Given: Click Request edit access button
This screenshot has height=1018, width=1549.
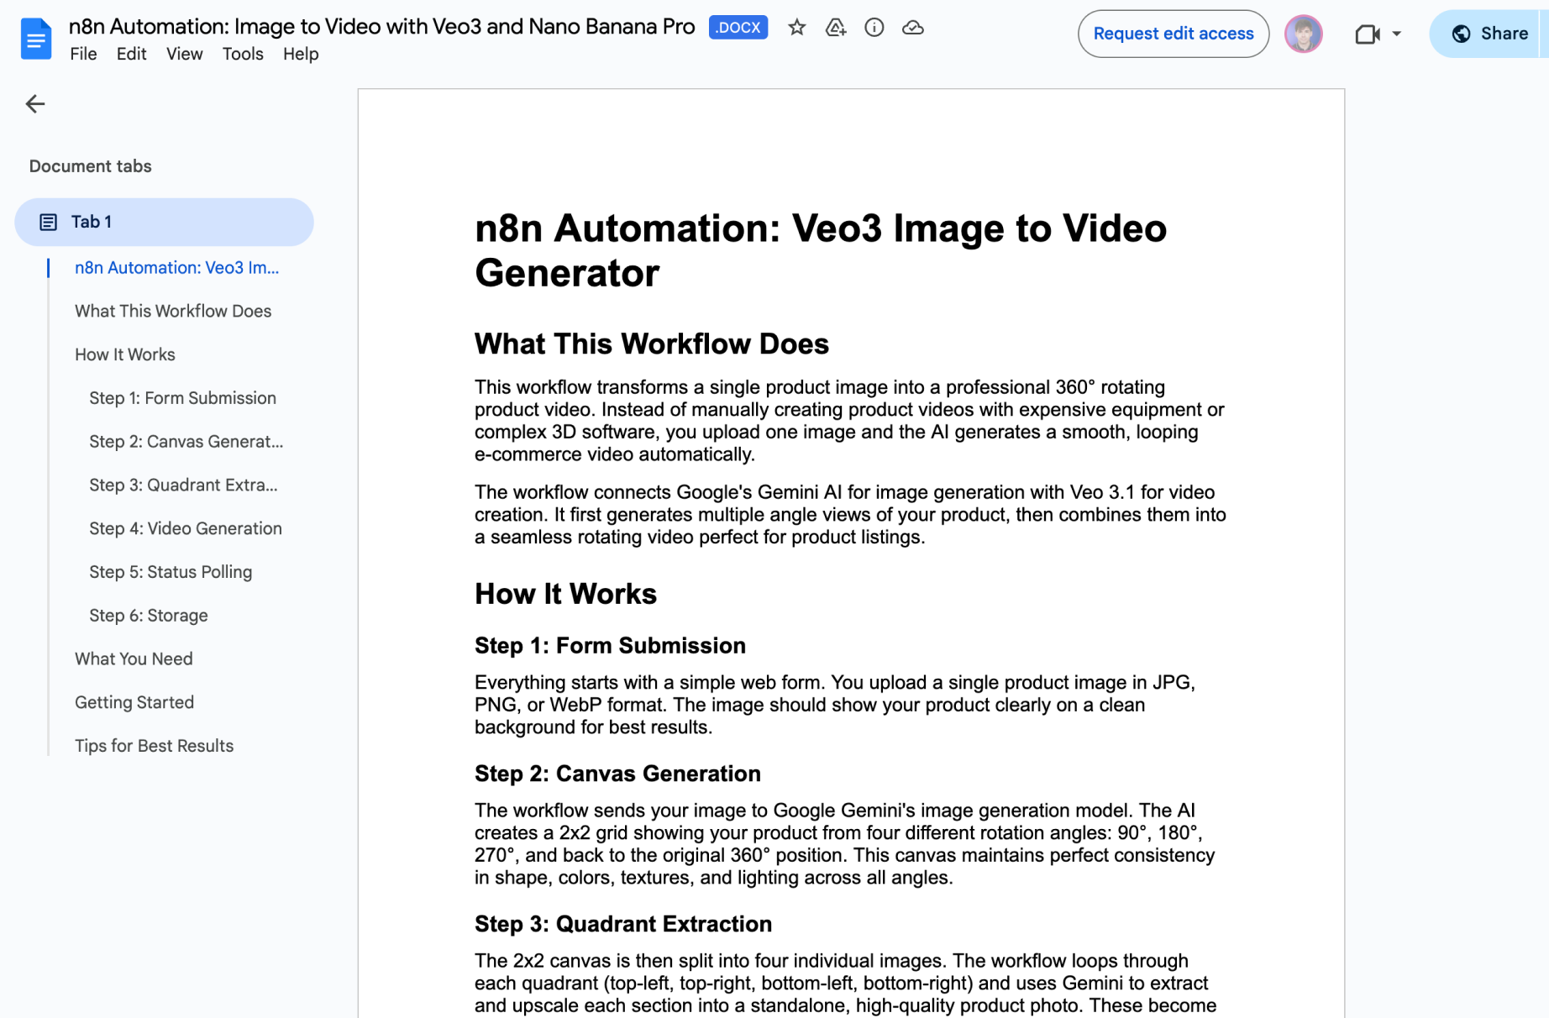Looking at the screenshot, I should click(1173, 34).
